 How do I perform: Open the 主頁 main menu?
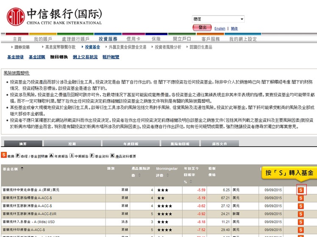coord(17,39)
